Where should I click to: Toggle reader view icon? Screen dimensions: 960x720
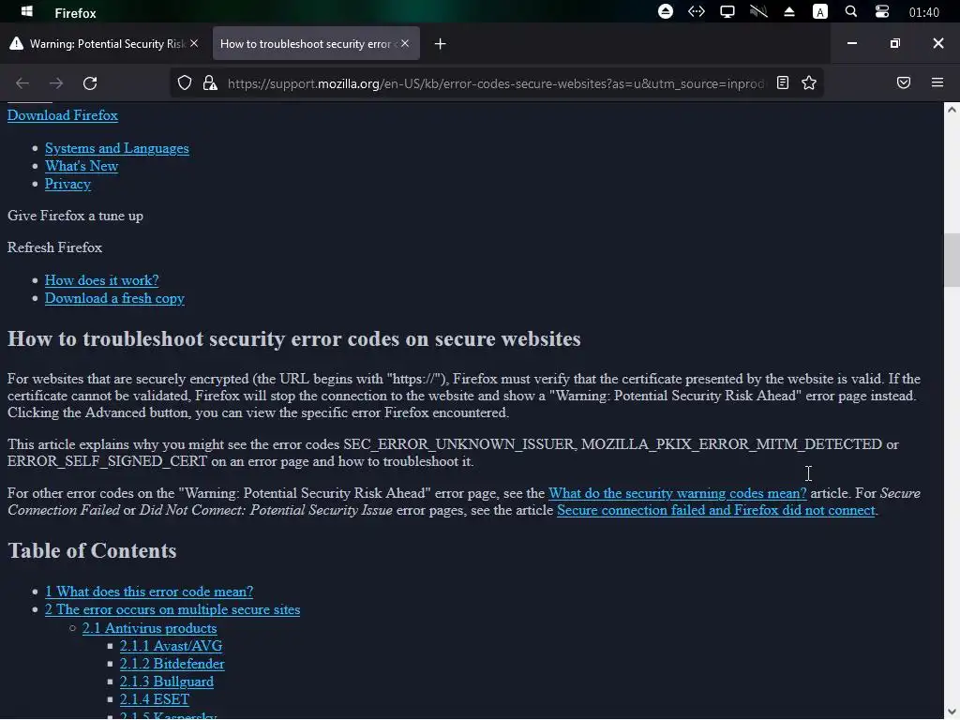783,82
